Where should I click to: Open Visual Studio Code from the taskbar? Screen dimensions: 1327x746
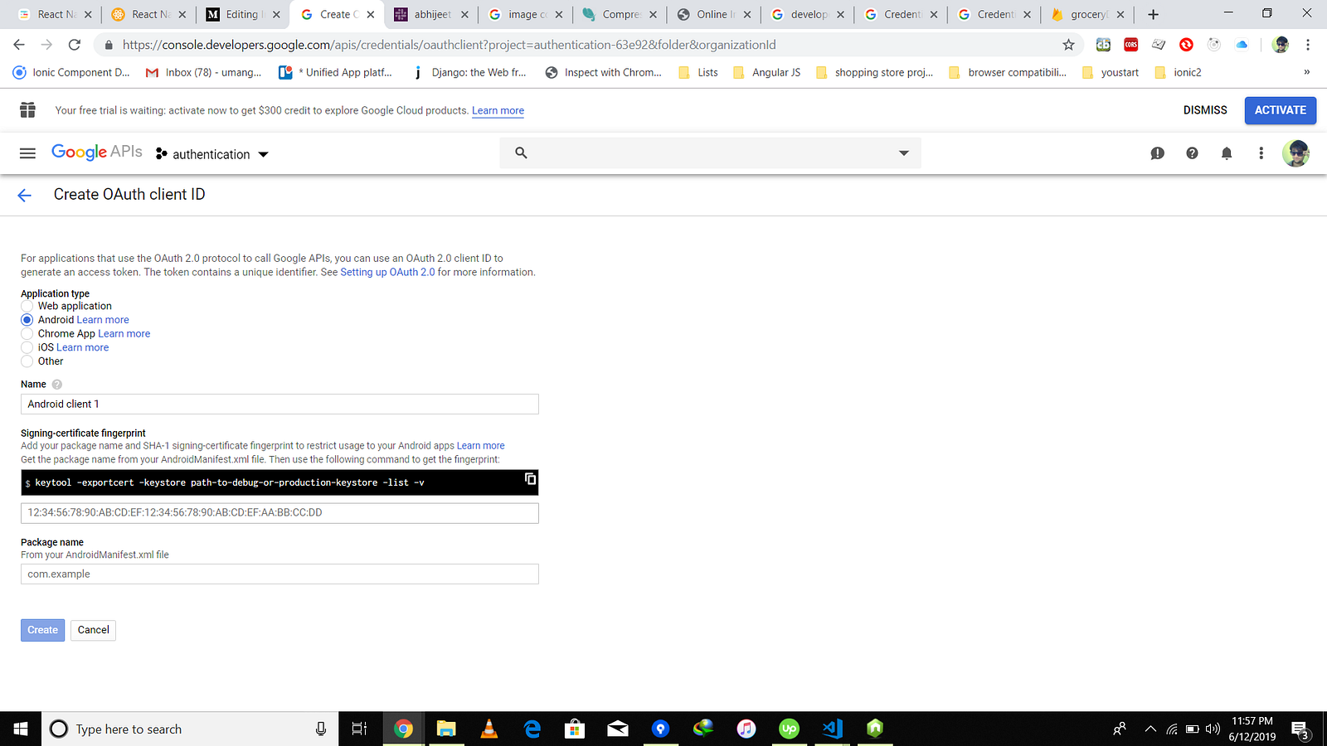pyautogui.click(x=832, y=729)
